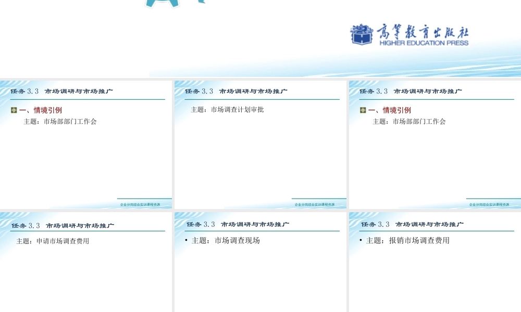The width and height of the screenshot is (521, 312).
Task: Click the bullet icon beside 报销市场调查费用
Action: pos(359,241)
